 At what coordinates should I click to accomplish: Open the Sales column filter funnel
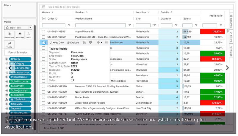(196, 25)
